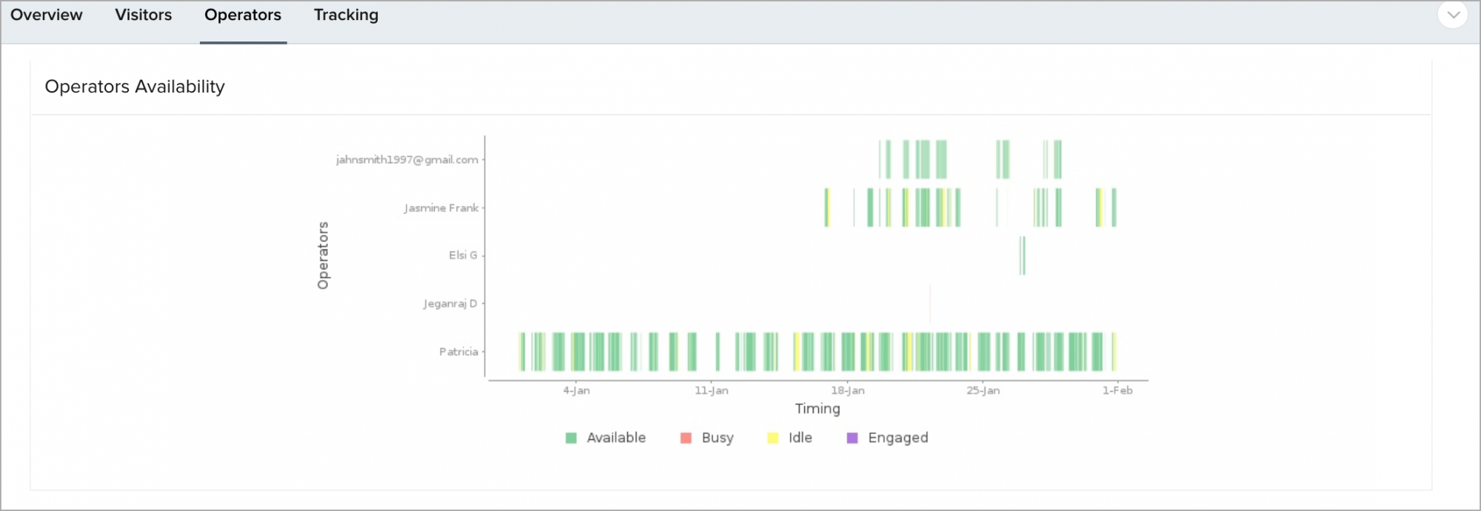Viewport: 1481px width, 511px height.
Task: Switch to the Visitors tab
Action: (143, 15)
